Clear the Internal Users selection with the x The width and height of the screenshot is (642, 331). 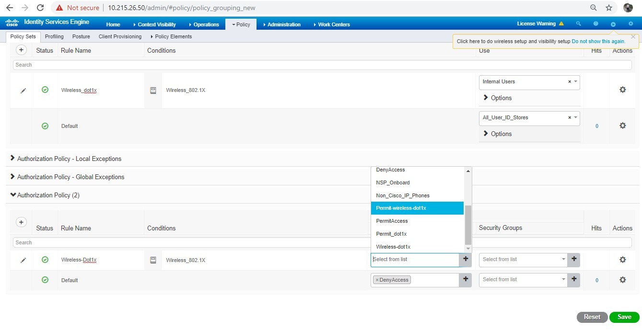[x=570, y=82]
